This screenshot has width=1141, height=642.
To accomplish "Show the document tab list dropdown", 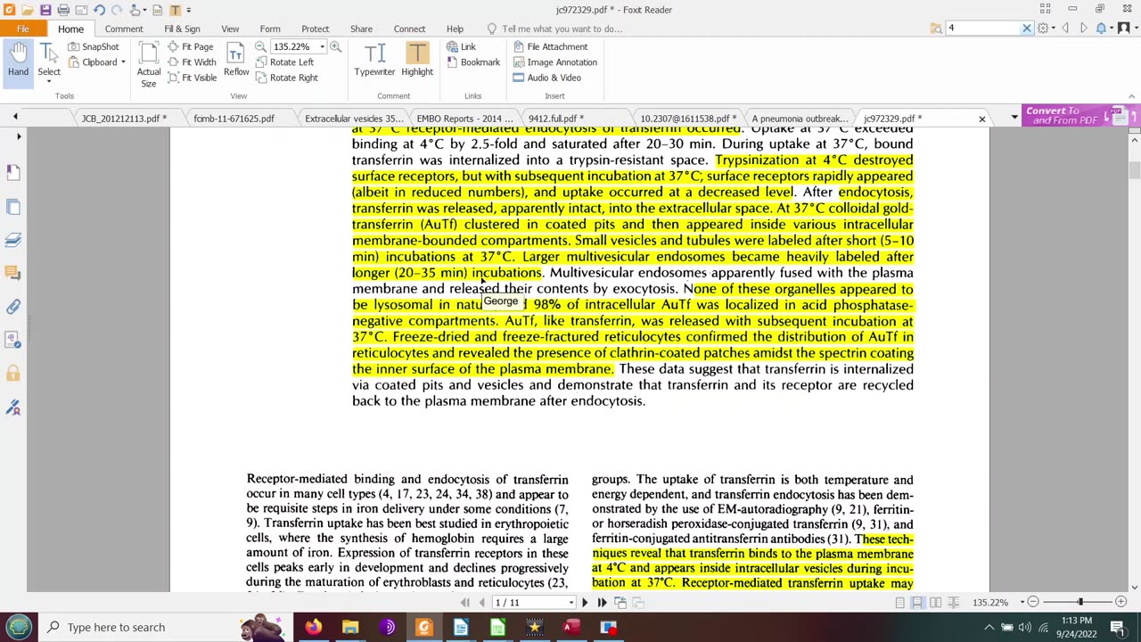I will (x=1014, y=118).
